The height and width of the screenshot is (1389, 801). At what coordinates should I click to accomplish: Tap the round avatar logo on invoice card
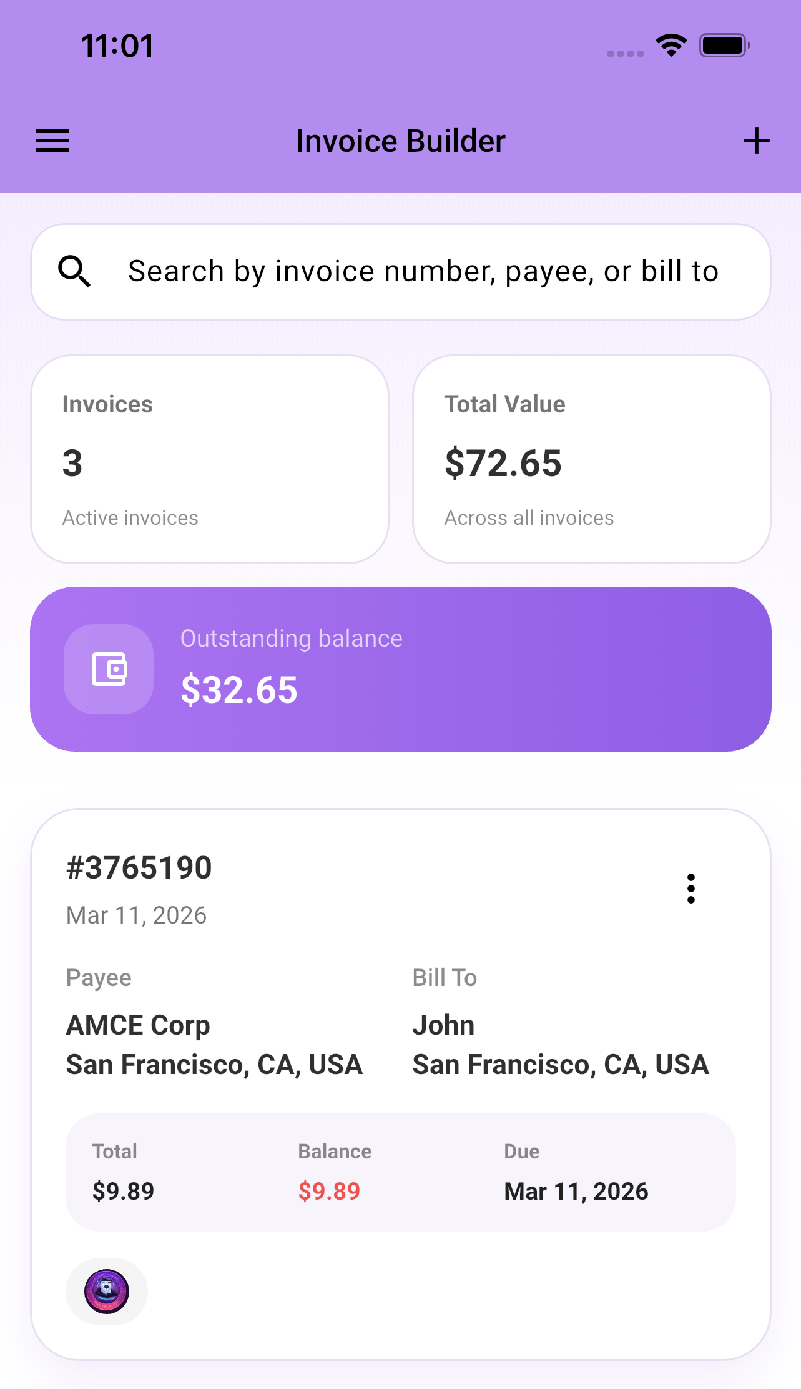[107, 1292]
